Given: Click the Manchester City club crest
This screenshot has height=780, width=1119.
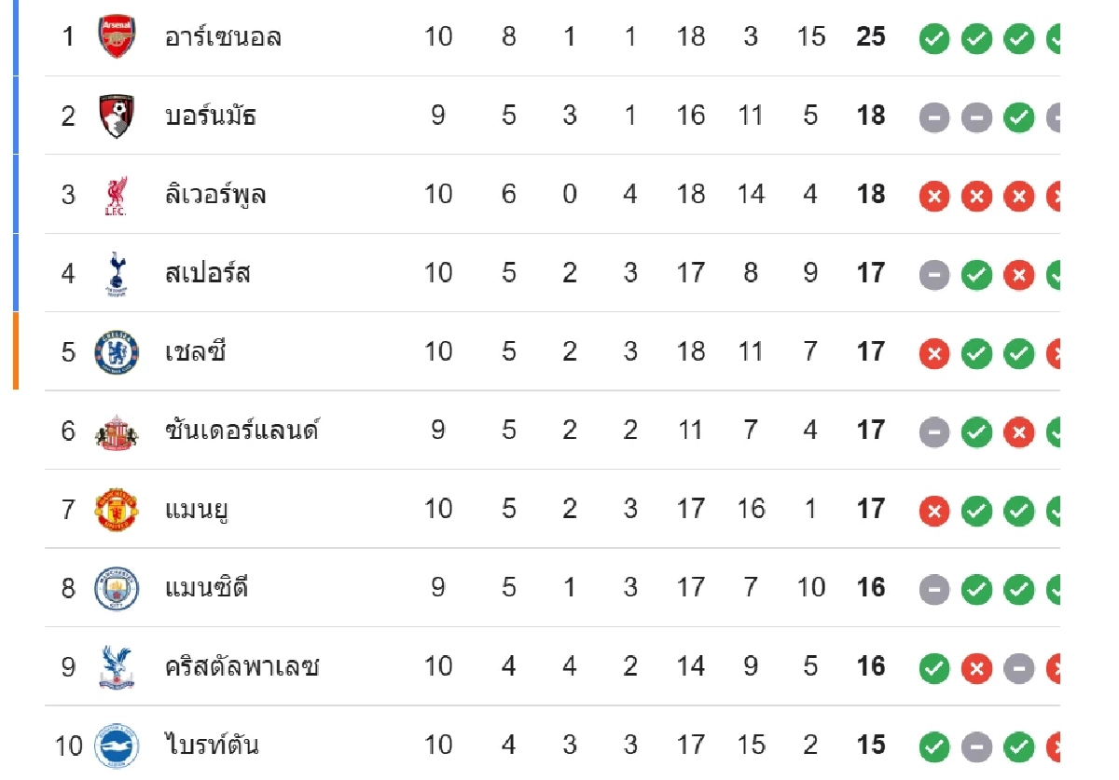Looking at the screenshot, I should point(117,588).
